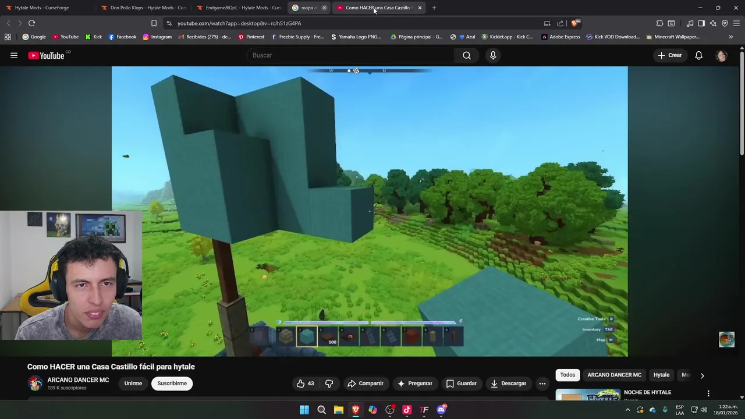The image size is (745, 419).
Task: Open the Crear create dropdown
Action: pyautogui.click(x=670, y=55)
